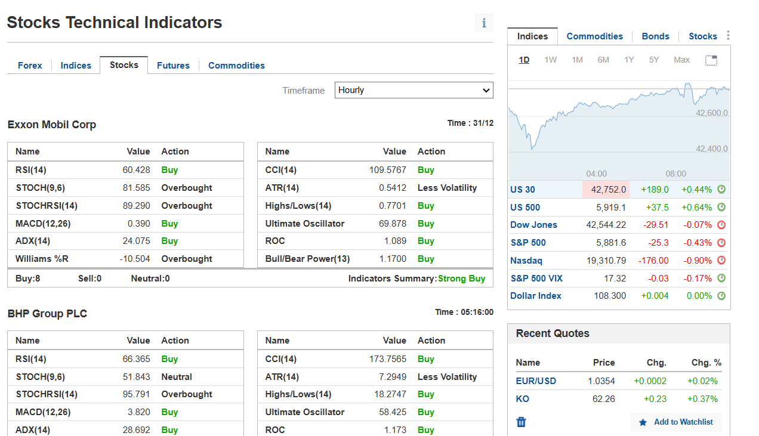Click Exxon RSI(14) value 60.428
This screenshot has height=436, width=759.
click(137, 170)
